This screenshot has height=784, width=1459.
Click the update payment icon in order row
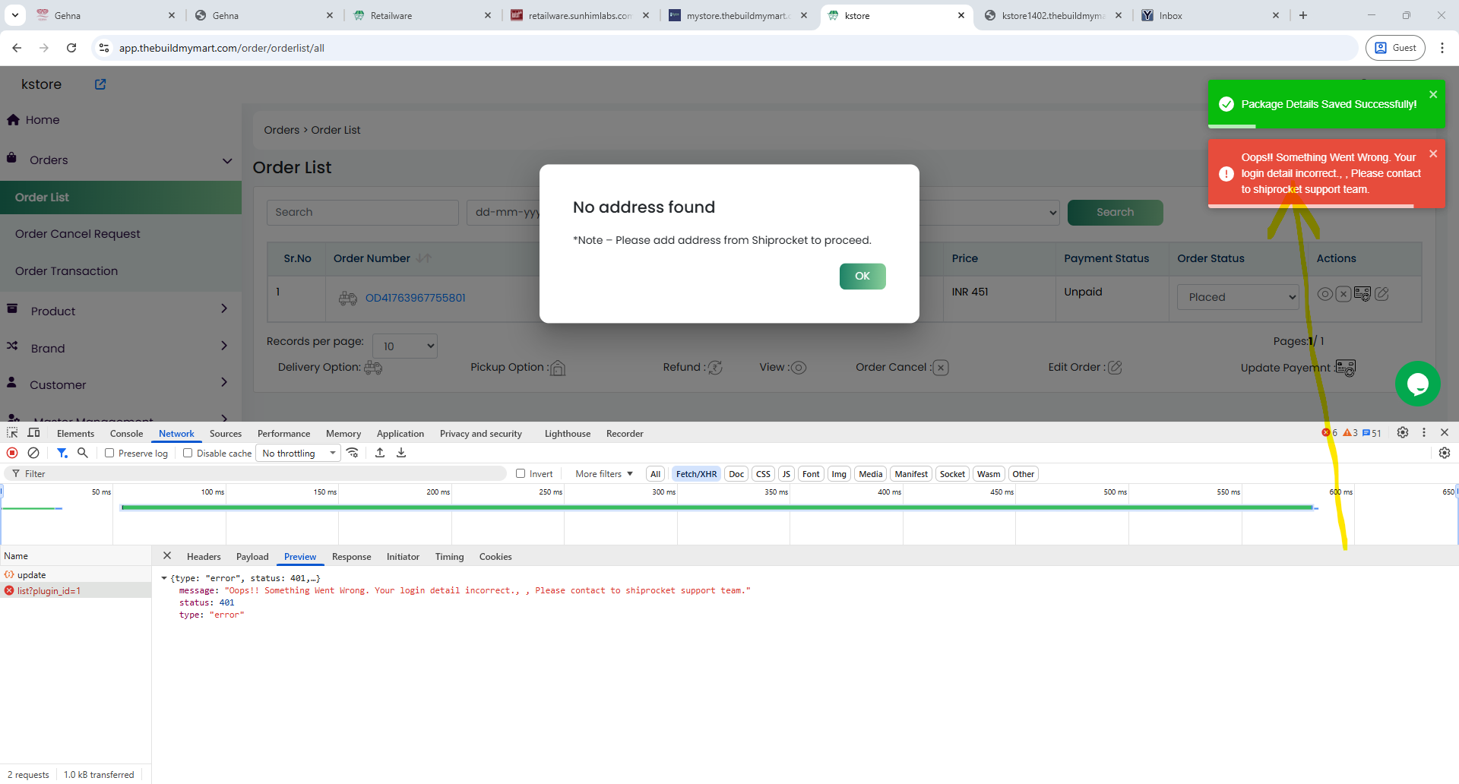click(x=1362, y=294)
